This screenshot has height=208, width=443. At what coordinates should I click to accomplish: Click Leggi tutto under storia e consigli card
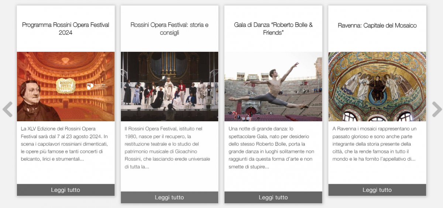pos(169,197)
